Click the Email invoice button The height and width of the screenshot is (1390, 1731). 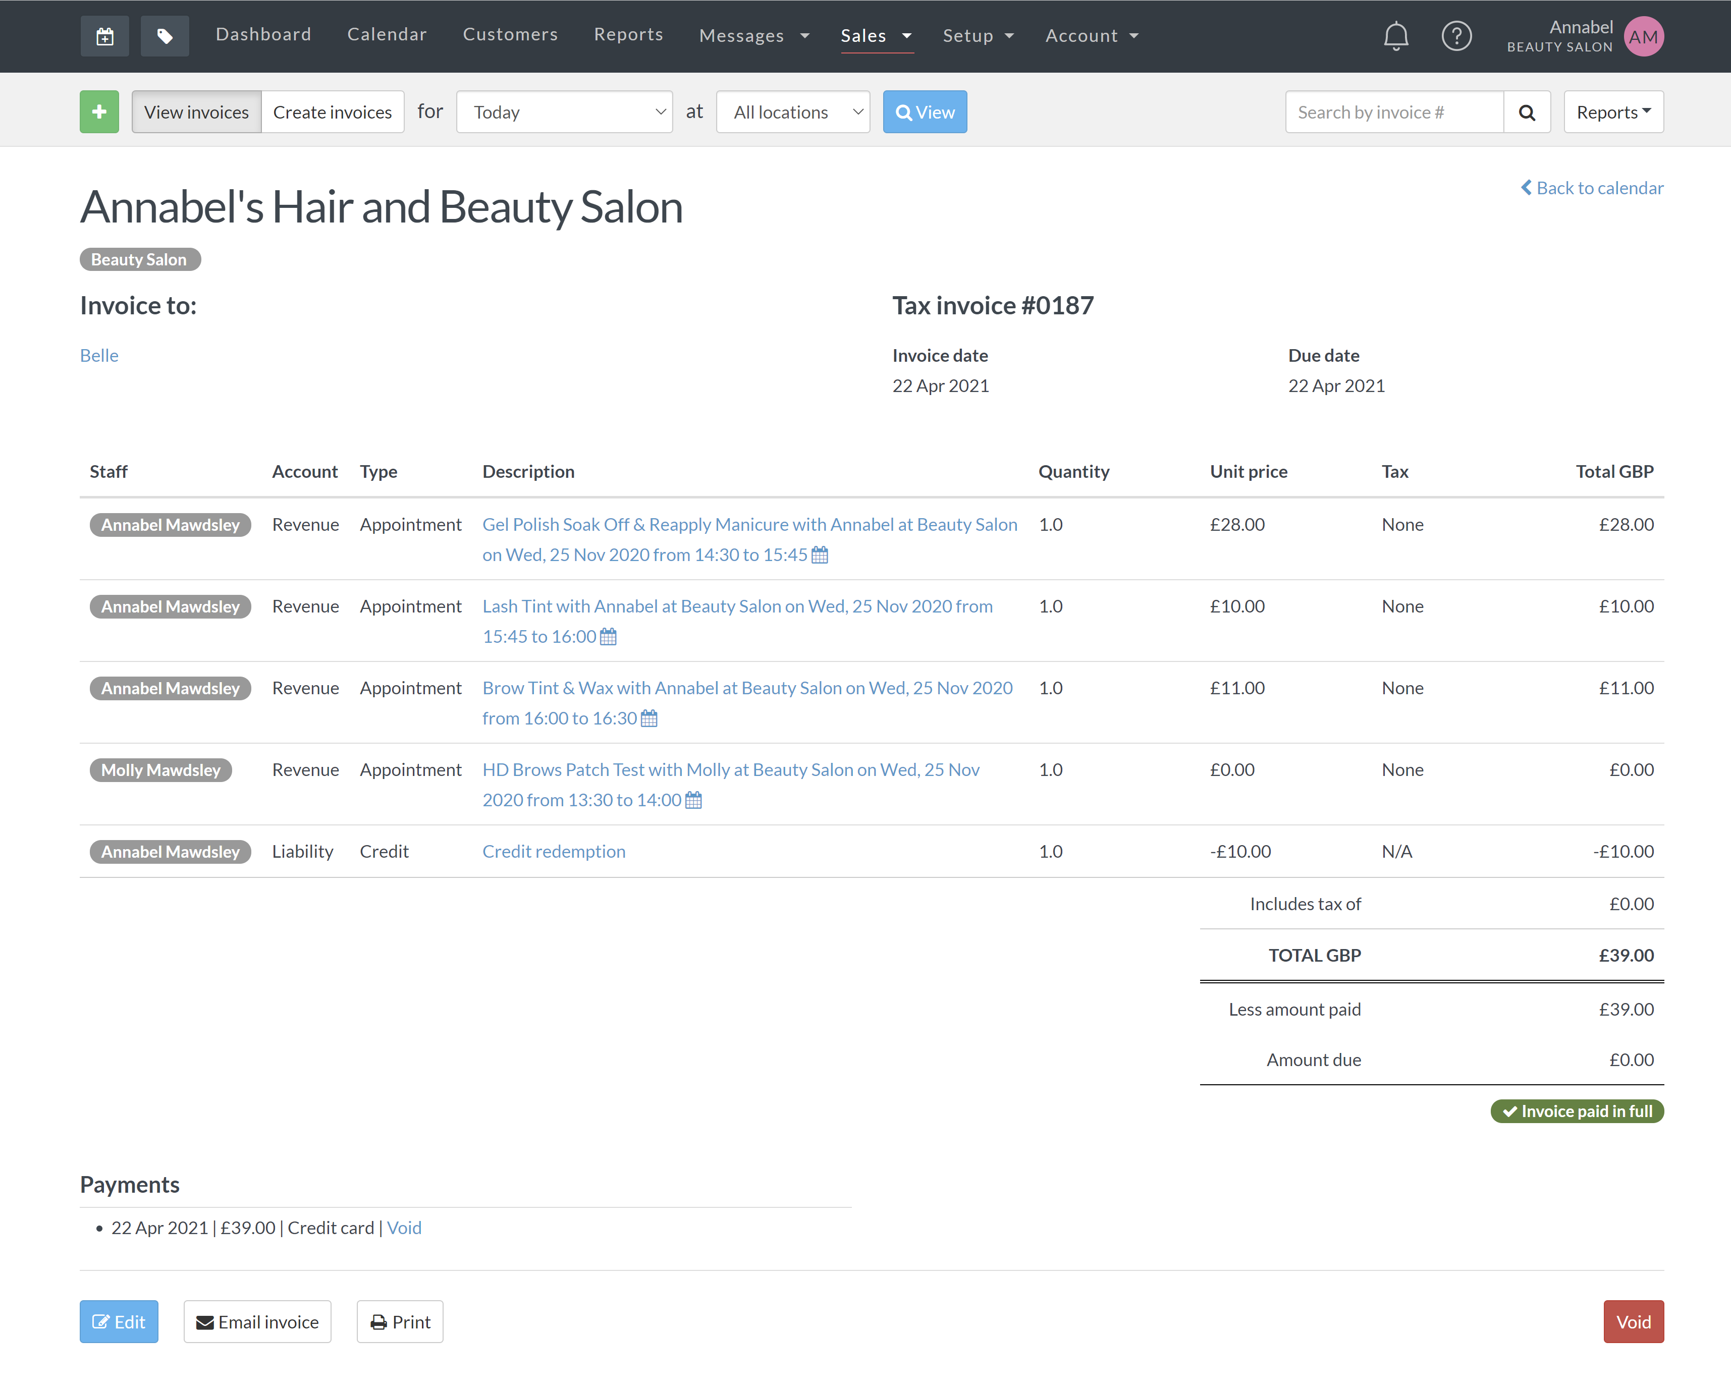[x=257, y=1322]
